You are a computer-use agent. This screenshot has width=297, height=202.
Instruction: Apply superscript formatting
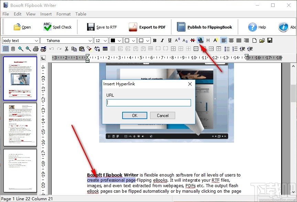click(177, 40)
